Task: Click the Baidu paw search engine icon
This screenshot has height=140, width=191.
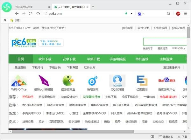Action: pyautogui.click(x=139, y=14)
